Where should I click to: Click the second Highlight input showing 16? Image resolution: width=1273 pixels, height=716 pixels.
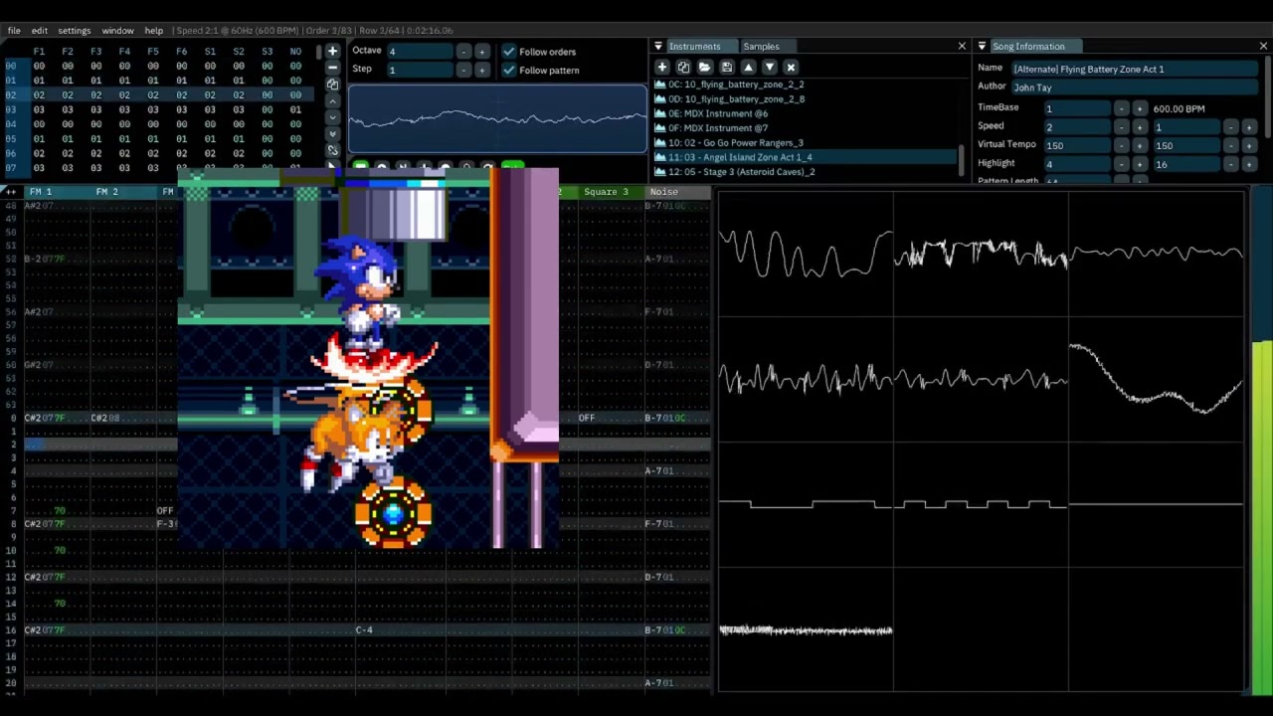tap(1185, 164)
